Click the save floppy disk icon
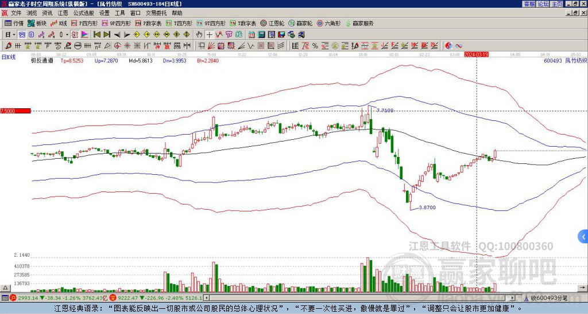The width and height of the screenshot is (588, 314). 281,35
